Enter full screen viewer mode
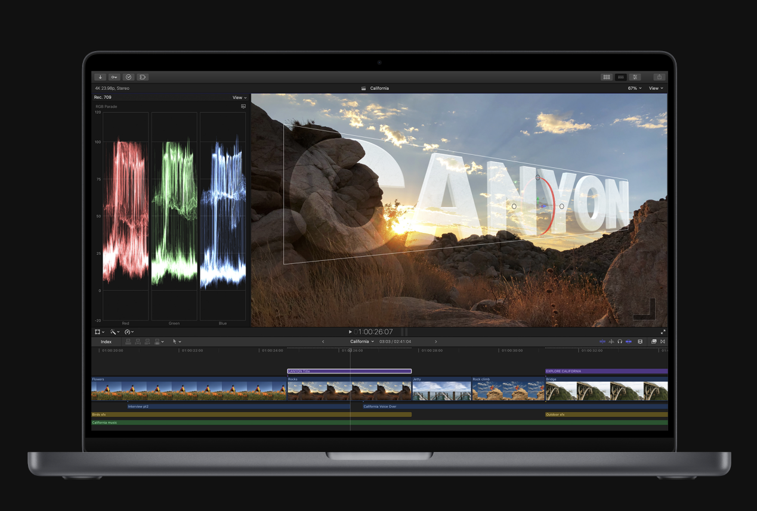The image size is (757, 511). (663, 332)
